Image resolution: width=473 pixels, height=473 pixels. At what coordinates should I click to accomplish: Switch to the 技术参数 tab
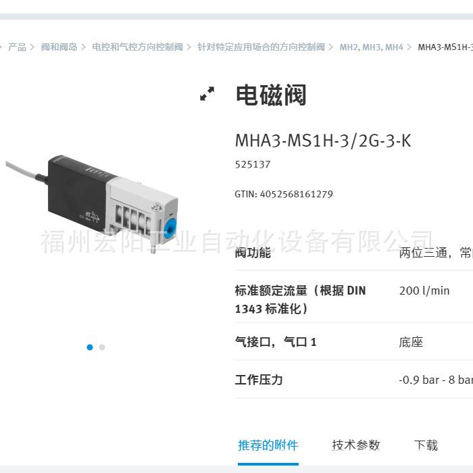[x=356, y=445]
